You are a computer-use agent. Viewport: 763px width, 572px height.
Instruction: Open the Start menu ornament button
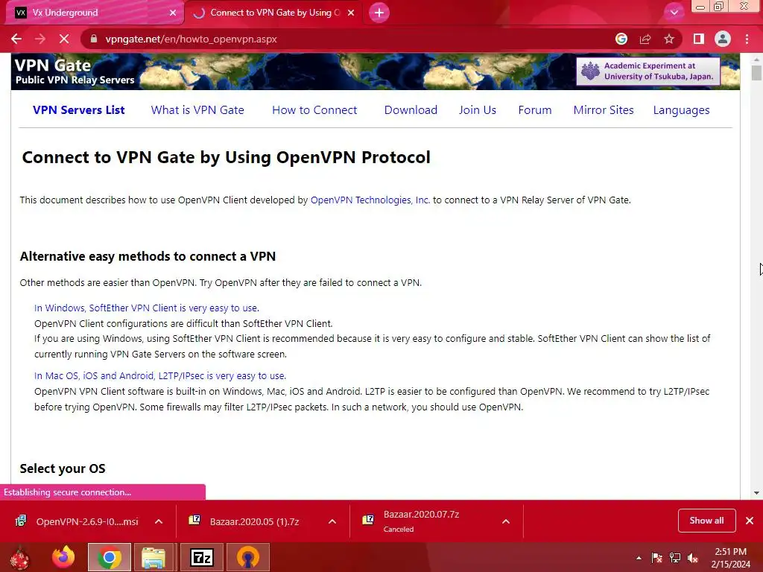19,557
